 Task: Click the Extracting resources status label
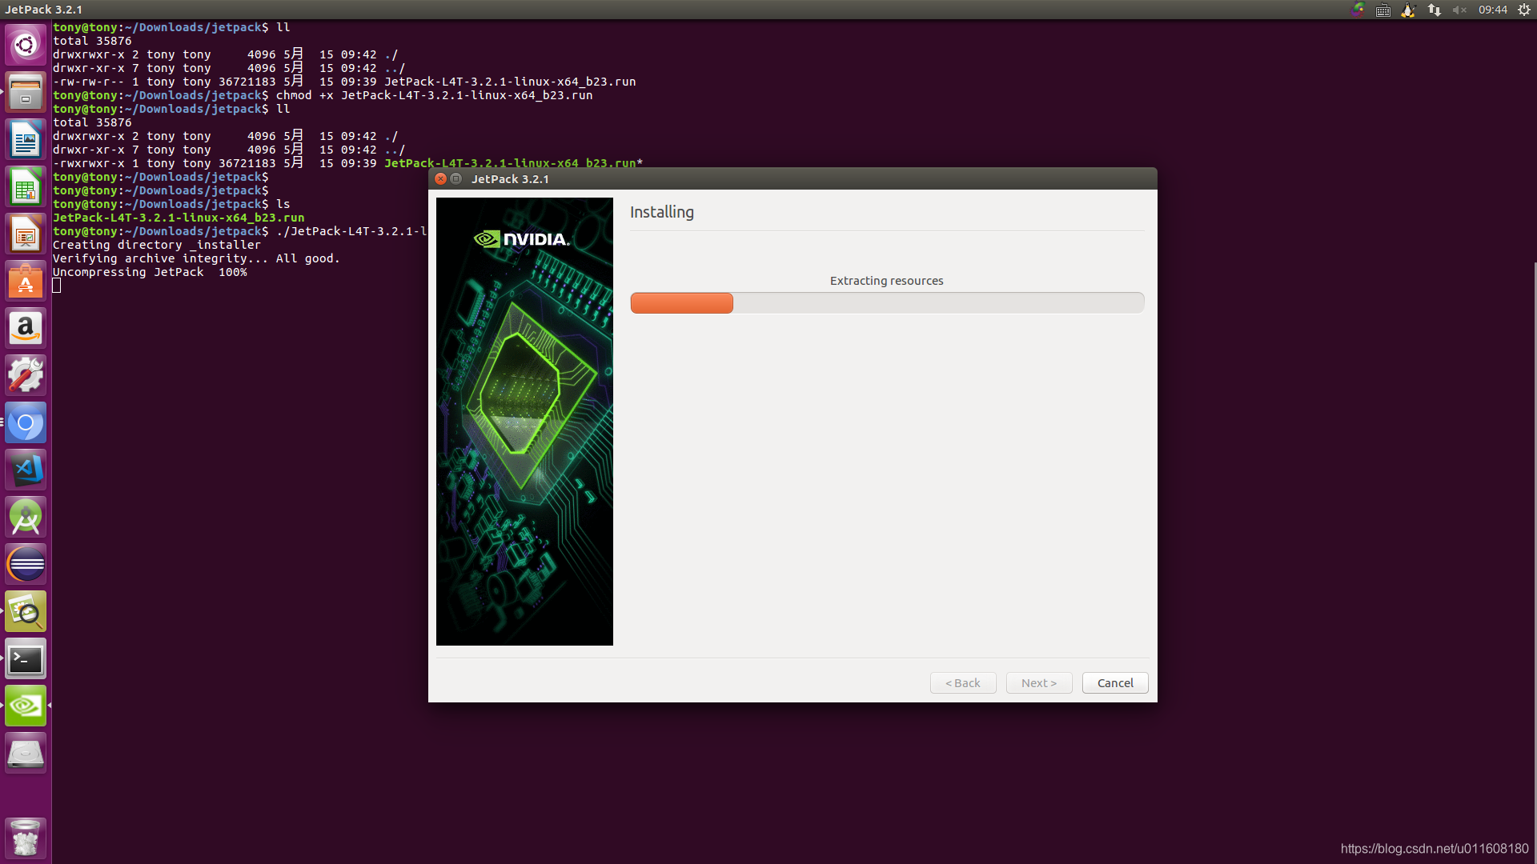[886, 281]
